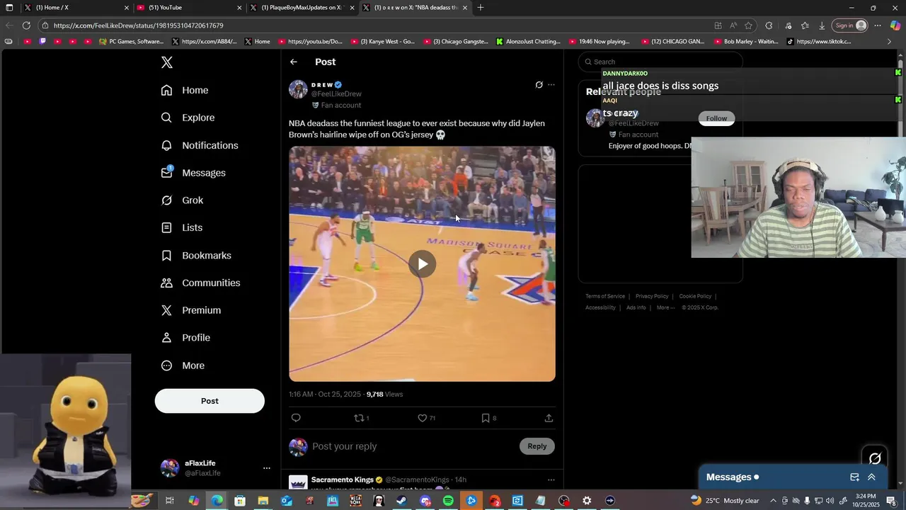Follow DREW in Relevant people
The height and width of the screenshot is (510, 906).
tap(716, 118)
